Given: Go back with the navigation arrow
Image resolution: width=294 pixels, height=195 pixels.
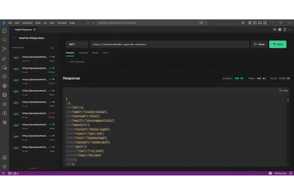Looking at the screenshot, I should coord(88,23).
